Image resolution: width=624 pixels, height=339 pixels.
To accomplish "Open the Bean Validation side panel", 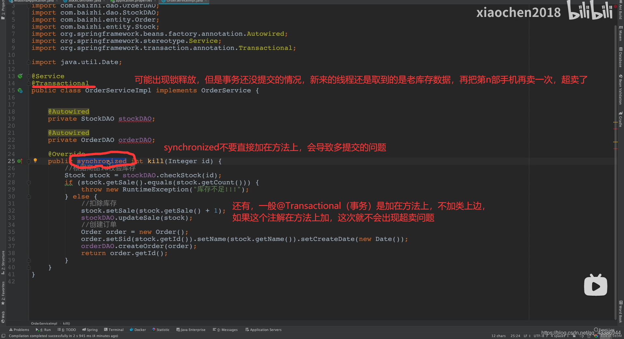I will pos(620,89).
